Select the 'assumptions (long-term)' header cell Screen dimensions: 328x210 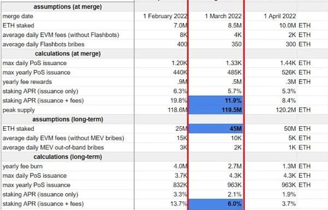click(68, 119)
